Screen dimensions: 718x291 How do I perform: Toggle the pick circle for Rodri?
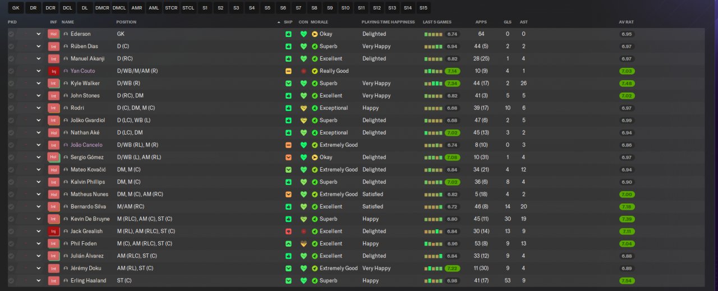coord(11,108)
